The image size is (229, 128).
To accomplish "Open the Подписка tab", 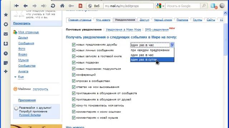I will 182,20.
